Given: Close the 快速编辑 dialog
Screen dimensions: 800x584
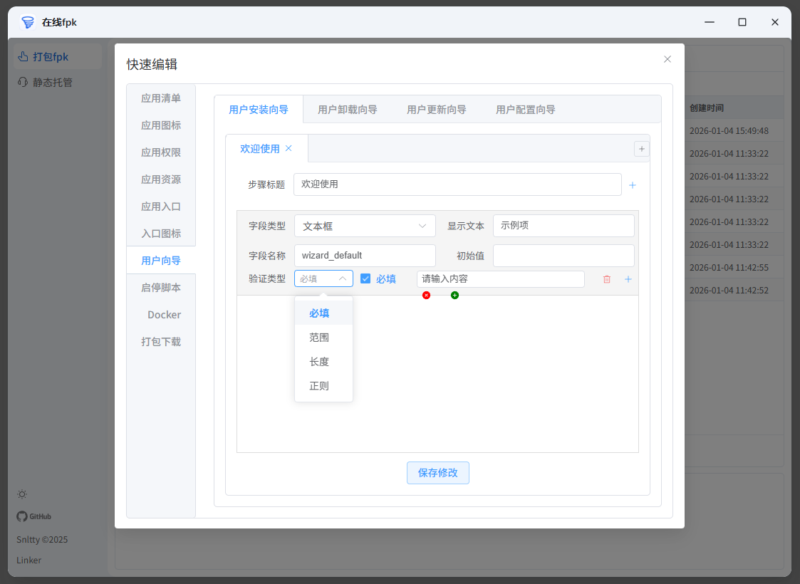Looking at the screenshot, I should coord(667,59).
